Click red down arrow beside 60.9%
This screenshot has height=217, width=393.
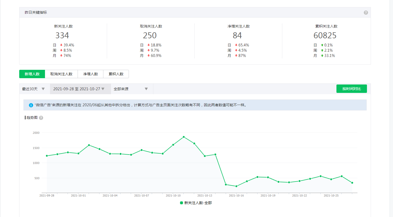pyautogui.click(x=149, y=56)
